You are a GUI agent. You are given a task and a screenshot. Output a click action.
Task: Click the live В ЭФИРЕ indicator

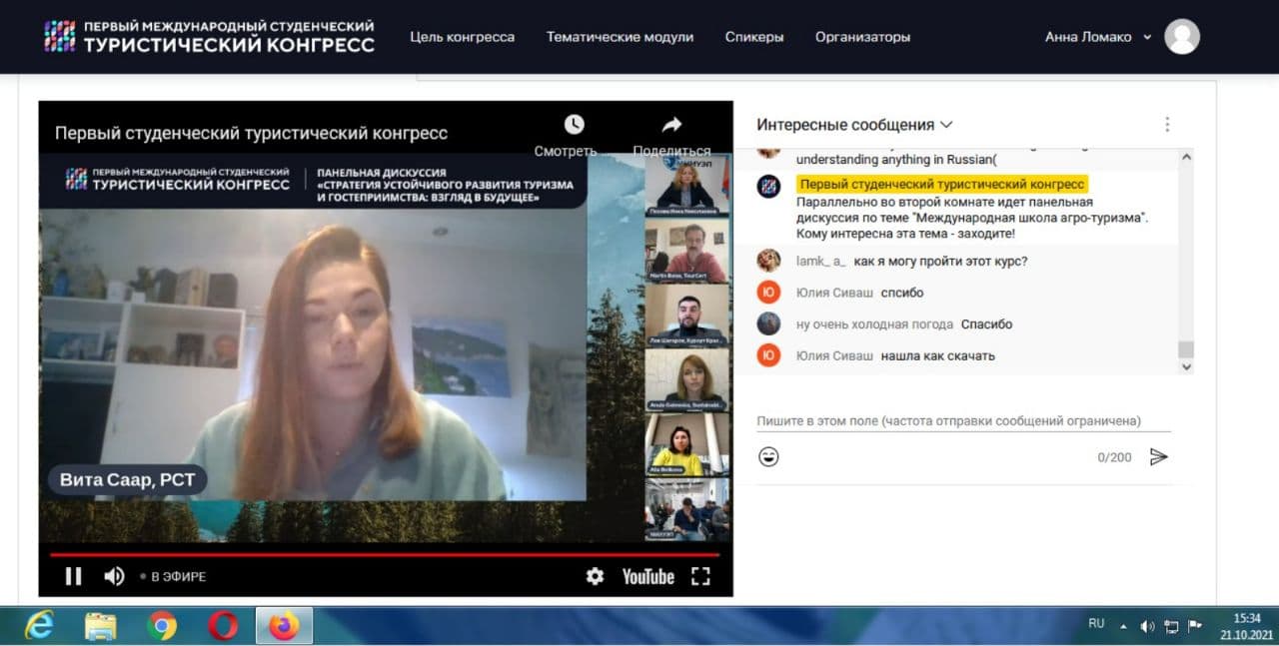[x=173, y=576]
